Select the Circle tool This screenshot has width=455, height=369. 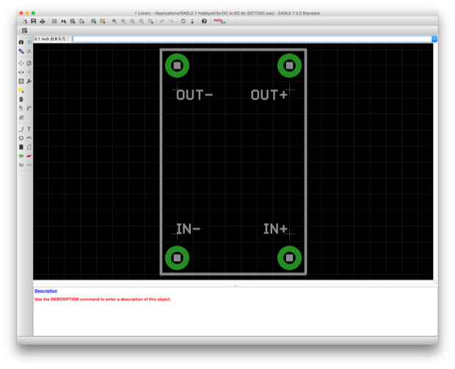click(x=21, y=139)
